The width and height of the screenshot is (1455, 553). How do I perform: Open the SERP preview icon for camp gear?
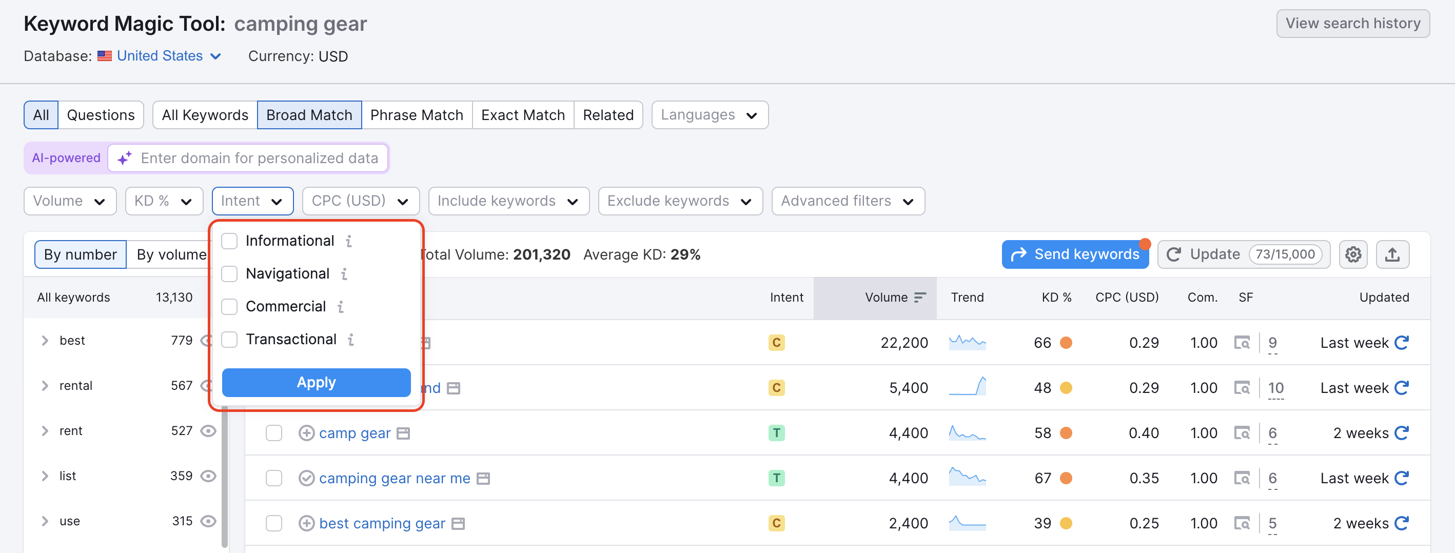403,432
